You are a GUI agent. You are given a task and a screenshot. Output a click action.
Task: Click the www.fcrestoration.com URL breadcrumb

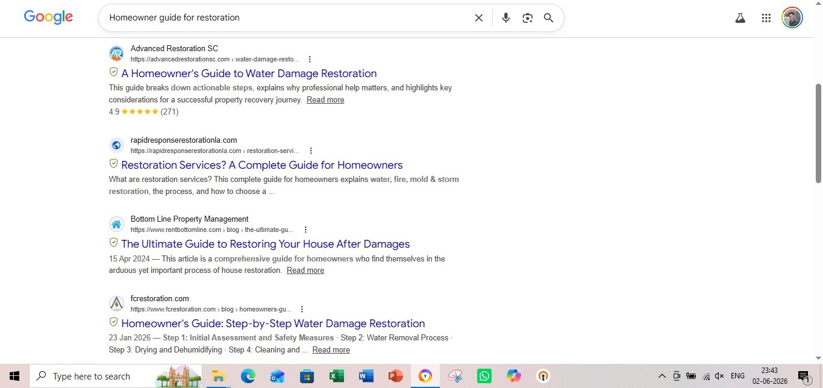point(211,309)
